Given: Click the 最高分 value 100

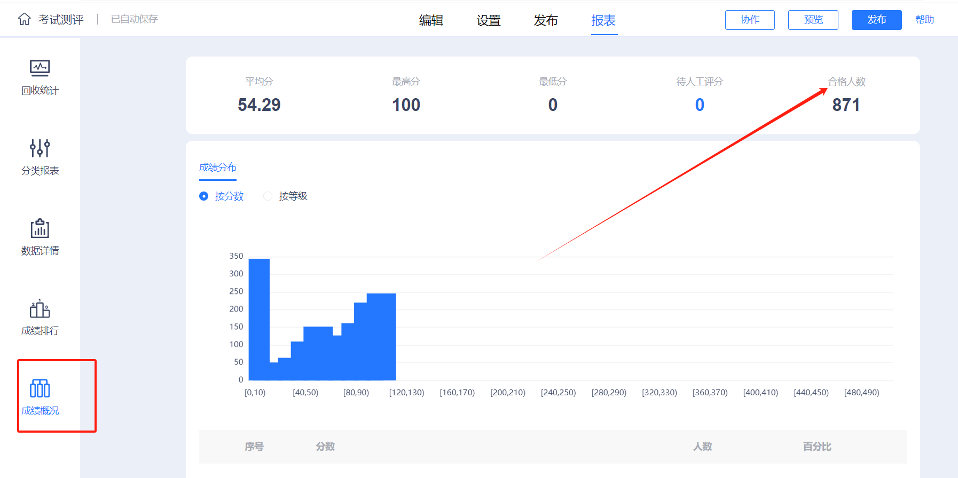Looking at the screenshot, I should (x=406, y=105).
